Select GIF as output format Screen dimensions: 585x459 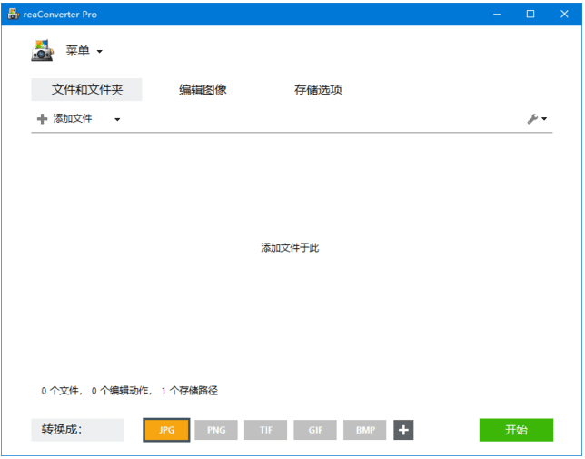coord(315,430)
